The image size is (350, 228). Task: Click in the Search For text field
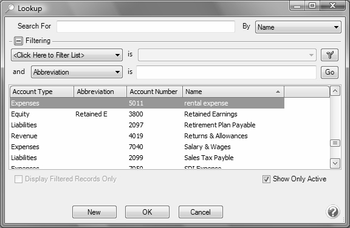146,27
